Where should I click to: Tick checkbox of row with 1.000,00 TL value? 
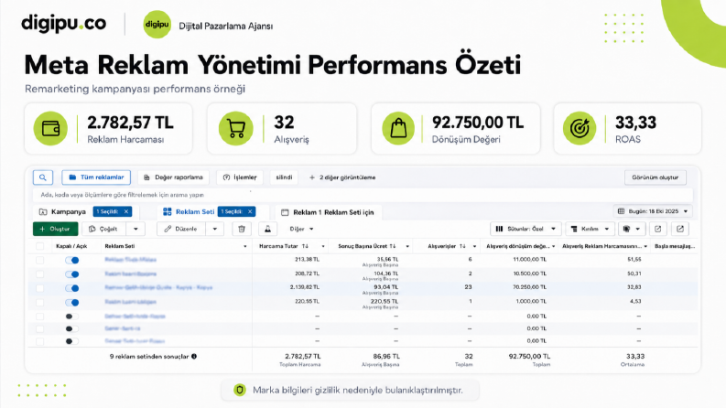[39, 303]
